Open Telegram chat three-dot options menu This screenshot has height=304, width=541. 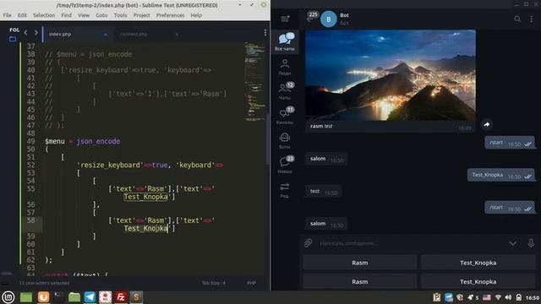tap(532, 19)
